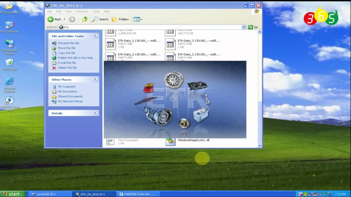Click Copy this file
The height and width of the screenshot is (197, 351).
pos(66,53)
